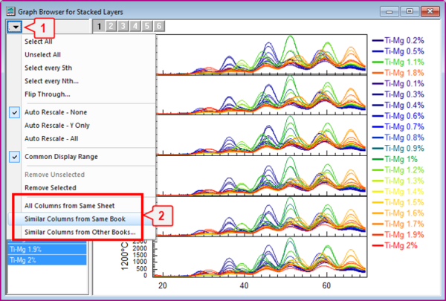
Task: Toggle Auto Rescale - None check item
Action: [x=56, y=112]
